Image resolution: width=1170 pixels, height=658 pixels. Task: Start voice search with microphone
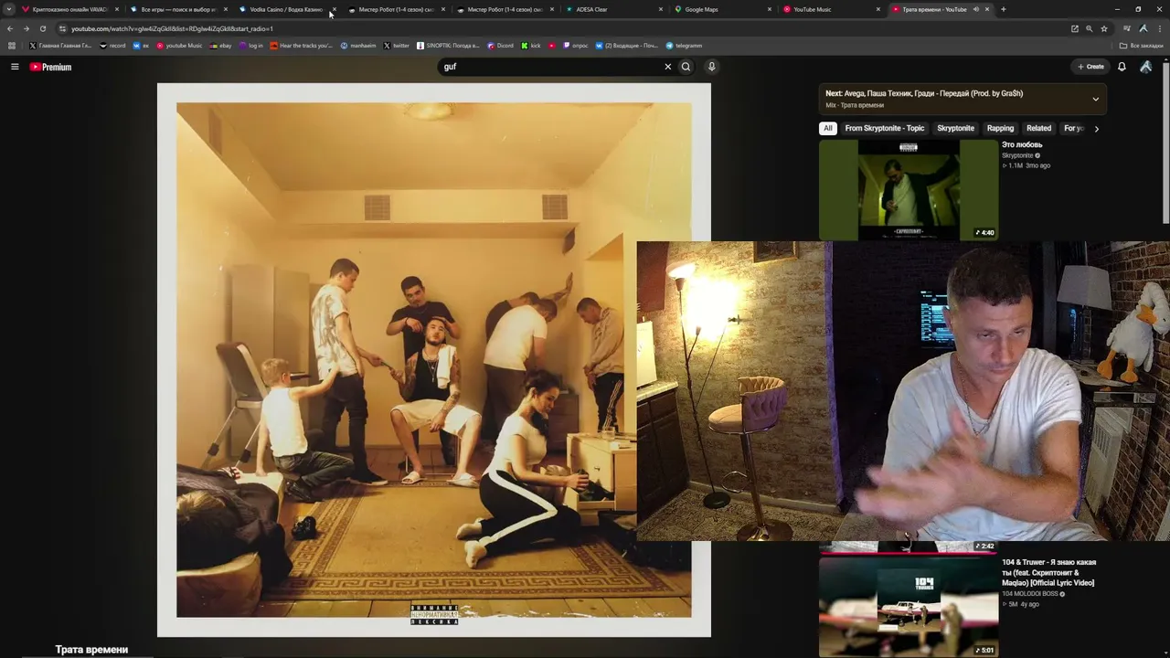pos(711,67)
